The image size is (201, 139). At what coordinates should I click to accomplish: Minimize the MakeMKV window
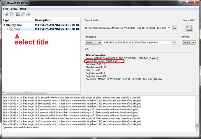click(x=181, y=2)
